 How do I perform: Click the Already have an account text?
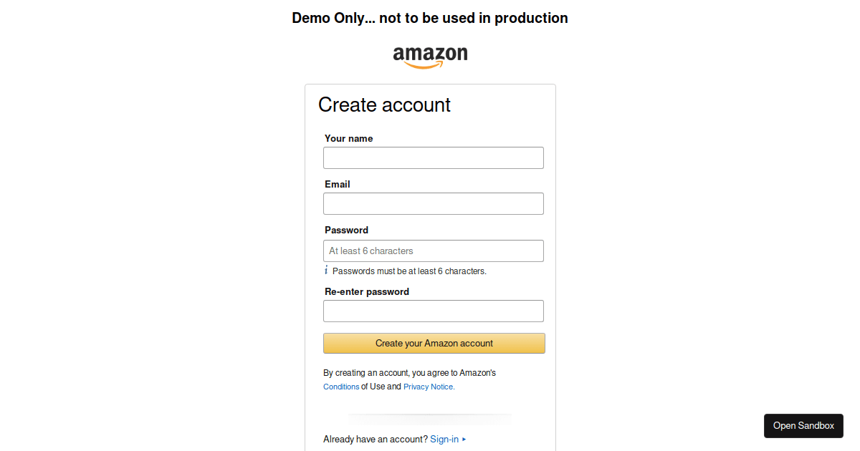click(375, 439)
